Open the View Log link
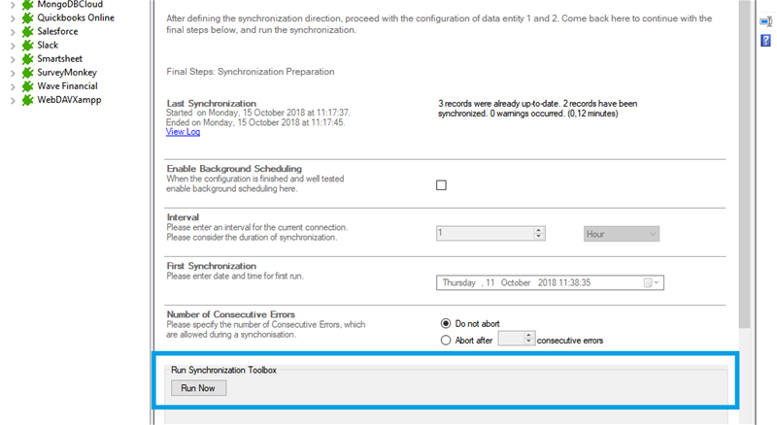The height and width of the screenshot is (425, 777). coord(183,132)
